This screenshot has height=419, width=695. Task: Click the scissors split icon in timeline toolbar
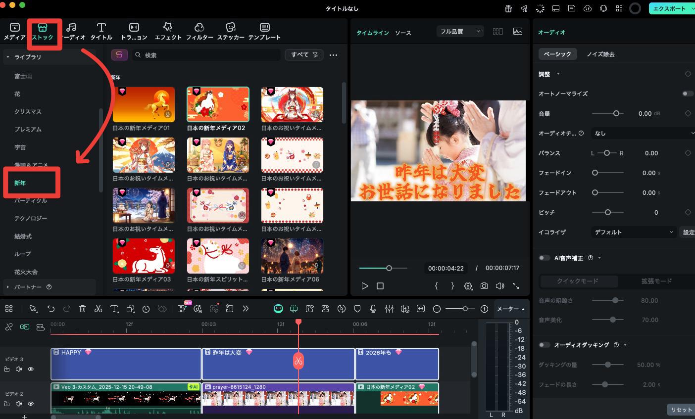point(98,309)
